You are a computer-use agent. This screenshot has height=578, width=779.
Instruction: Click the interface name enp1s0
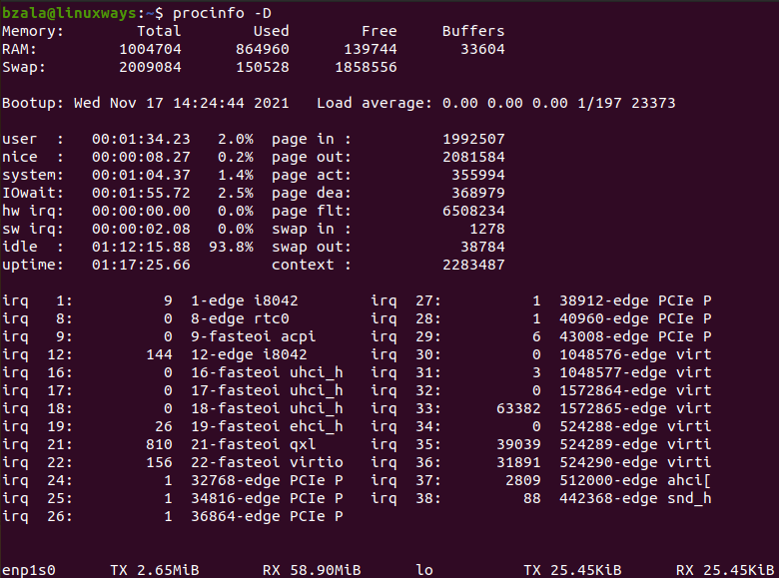point(29,570)
